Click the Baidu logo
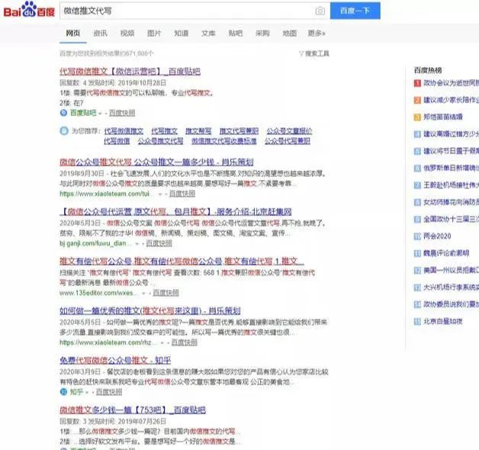The width and height of the screenshot is (479, 450). pos(29,10)
